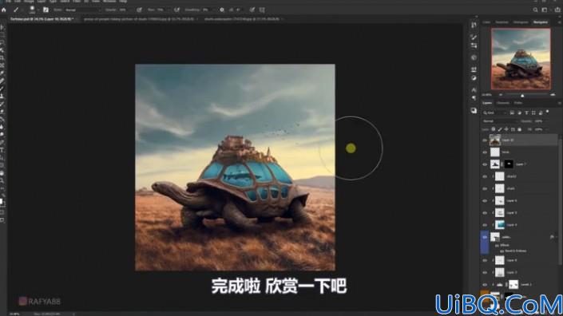Screen dimensions: 563x316
Task: Lock image pixels brush icon
Action: point(500,129)
